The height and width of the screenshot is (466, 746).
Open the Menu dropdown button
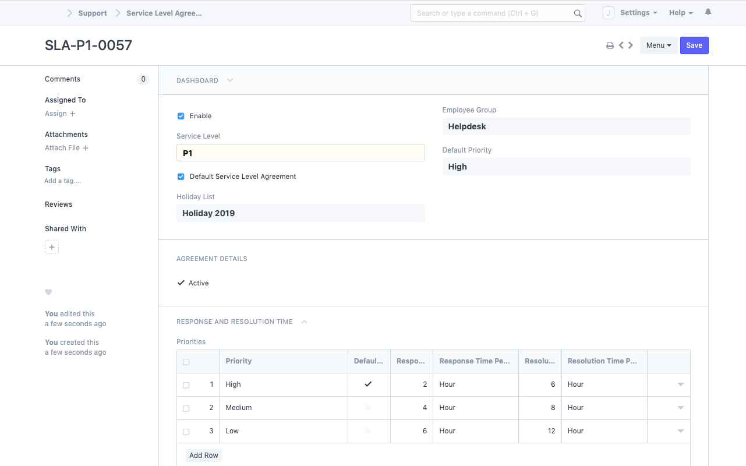click(658, 45)
